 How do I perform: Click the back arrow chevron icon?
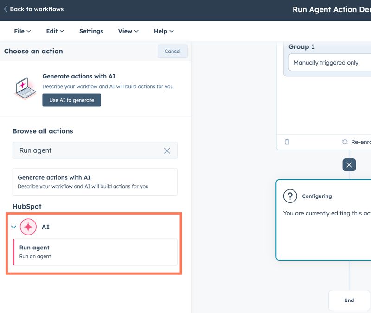(6, 9)
